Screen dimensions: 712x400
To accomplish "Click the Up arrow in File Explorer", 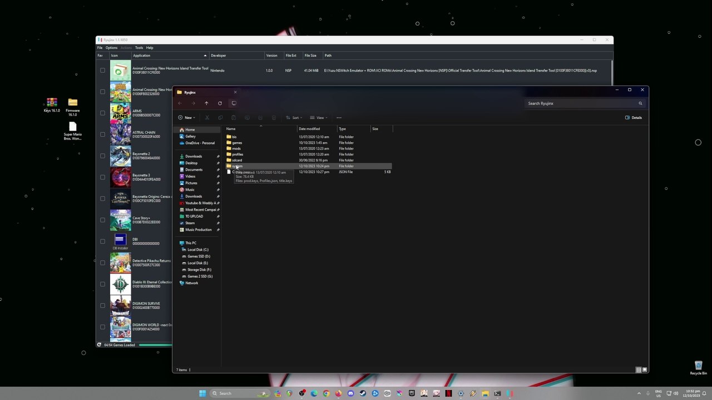I will click(206, 103).
